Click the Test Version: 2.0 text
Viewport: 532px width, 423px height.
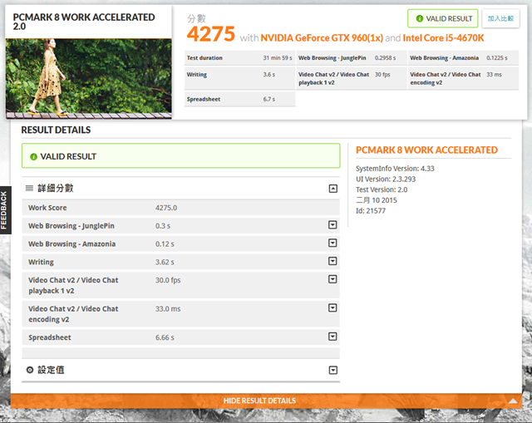382,189
